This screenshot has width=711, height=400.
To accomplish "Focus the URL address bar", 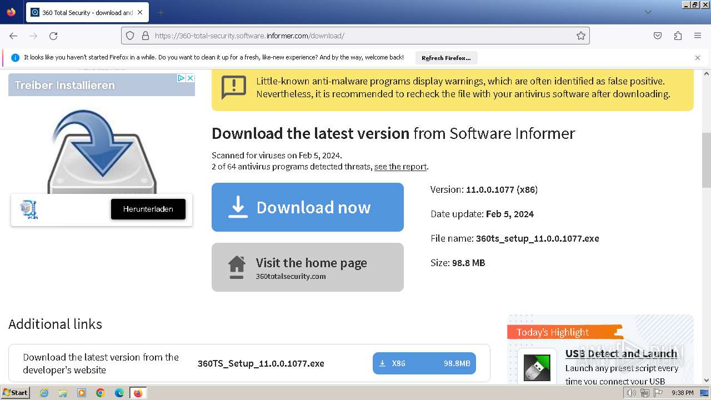I will (355, 36).
